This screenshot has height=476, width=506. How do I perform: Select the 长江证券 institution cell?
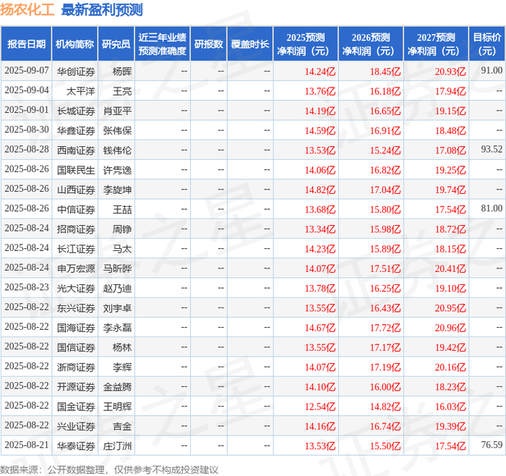click(76, 249)
